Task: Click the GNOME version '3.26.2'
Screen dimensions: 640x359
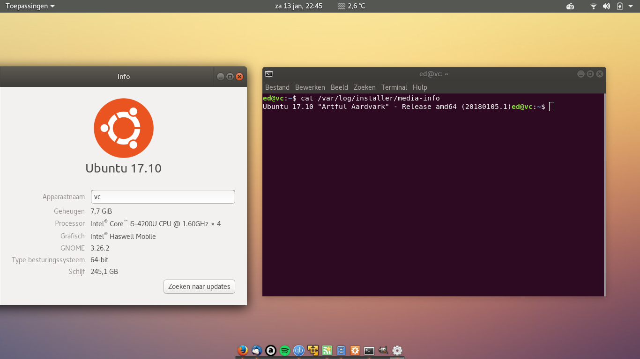Action: click(x=100, y=248)
